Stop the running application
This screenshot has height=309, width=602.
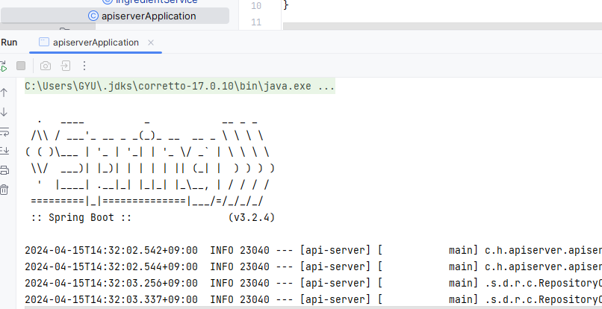(21, 66)
